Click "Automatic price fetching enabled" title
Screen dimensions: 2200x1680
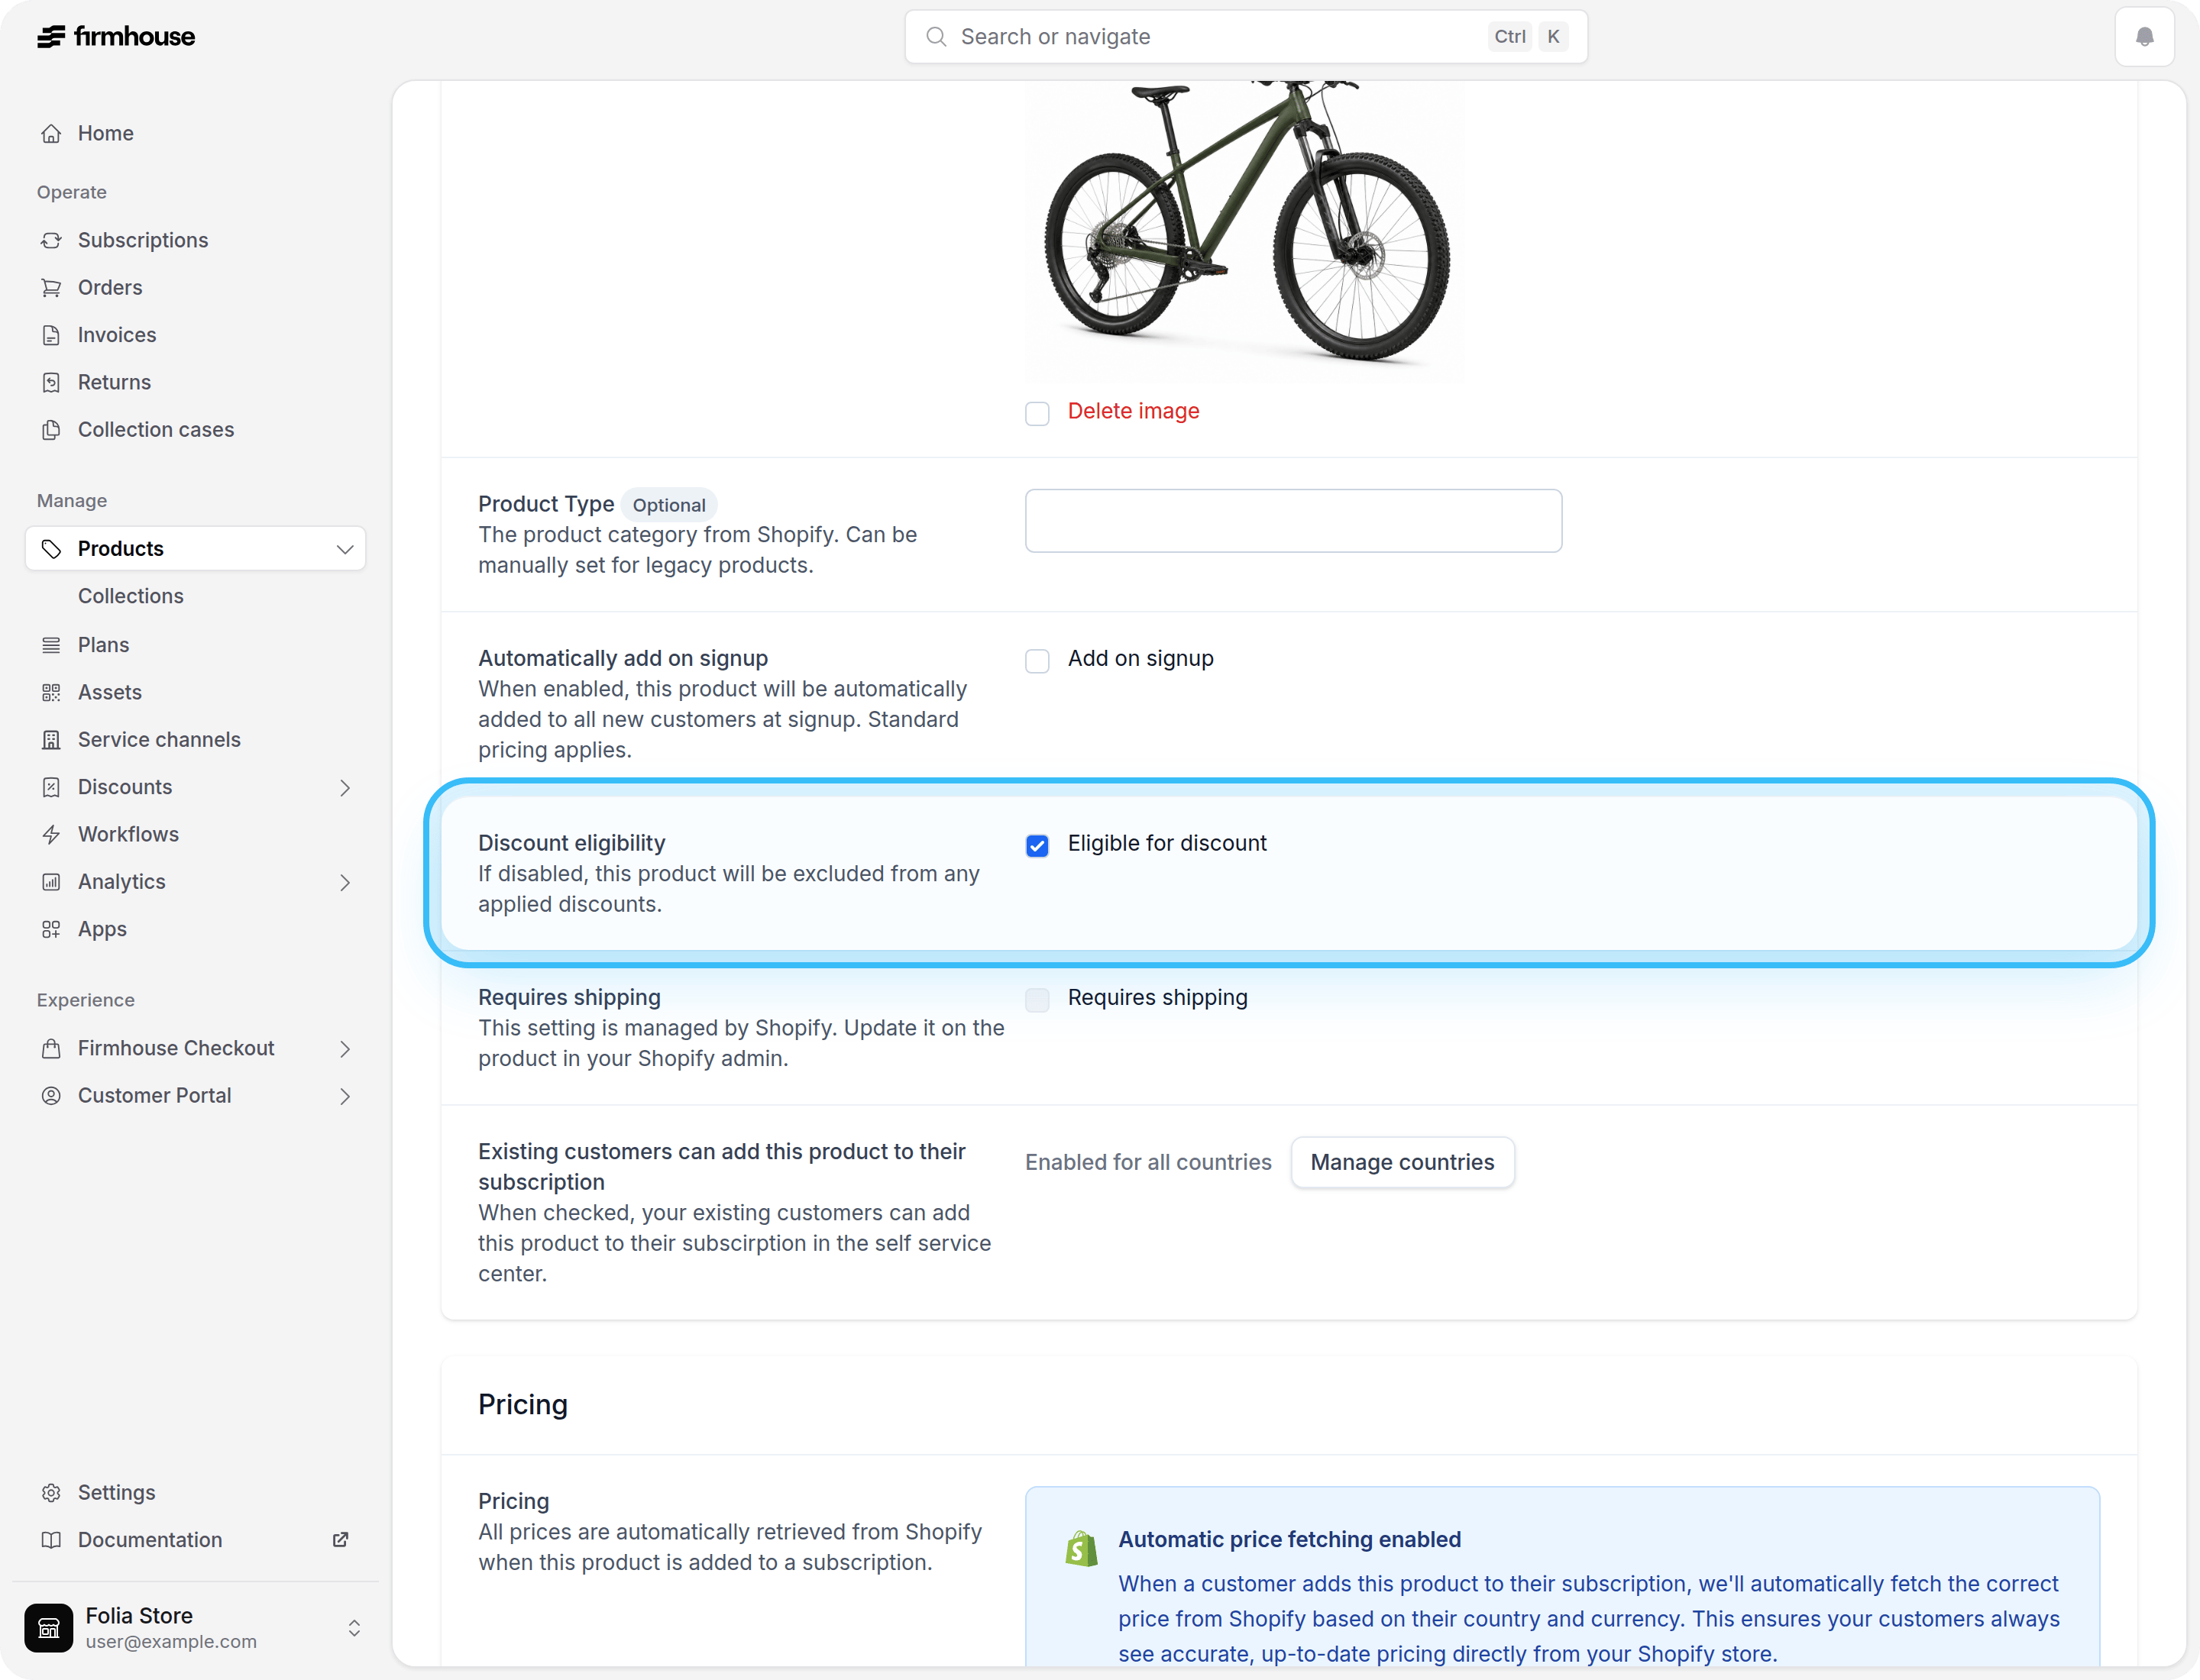pos(1289,1540)
